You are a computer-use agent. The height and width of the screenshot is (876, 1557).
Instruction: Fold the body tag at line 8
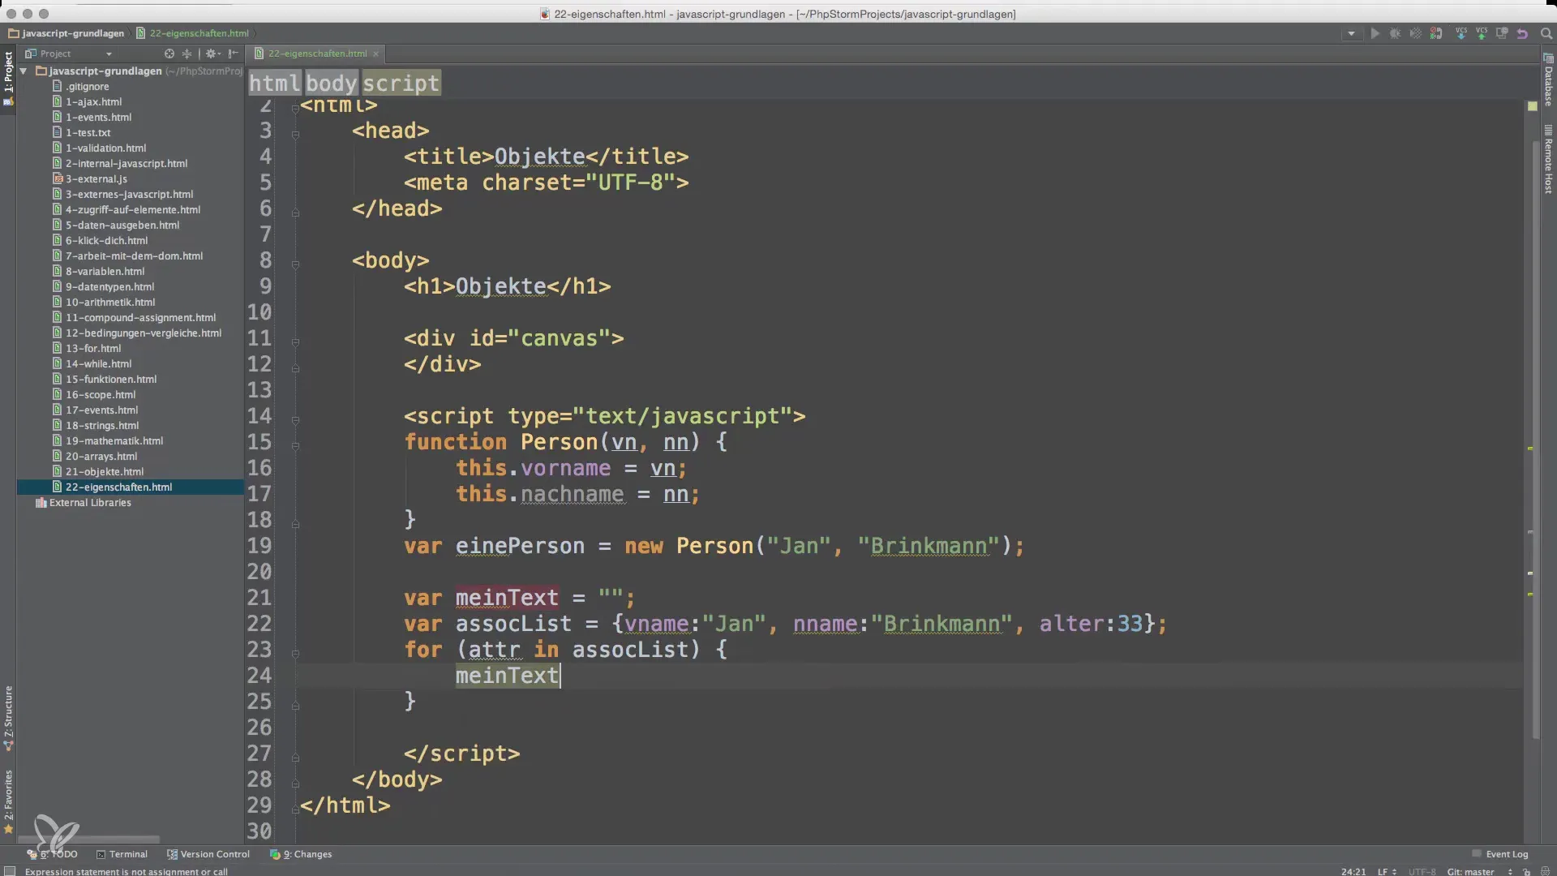pyautogui.click(x=295, y=264)
